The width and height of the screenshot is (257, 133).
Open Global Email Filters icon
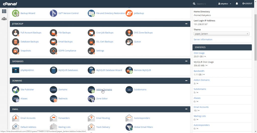(x=129, y=127)
